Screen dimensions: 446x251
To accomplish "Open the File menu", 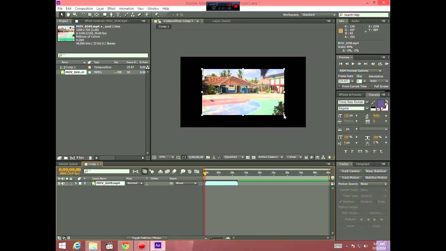I will pyautogui.click(x=60, y=9).
